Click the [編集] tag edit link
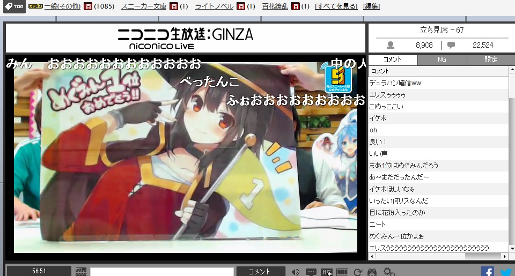The image size is (515, 276). (371, 6)
